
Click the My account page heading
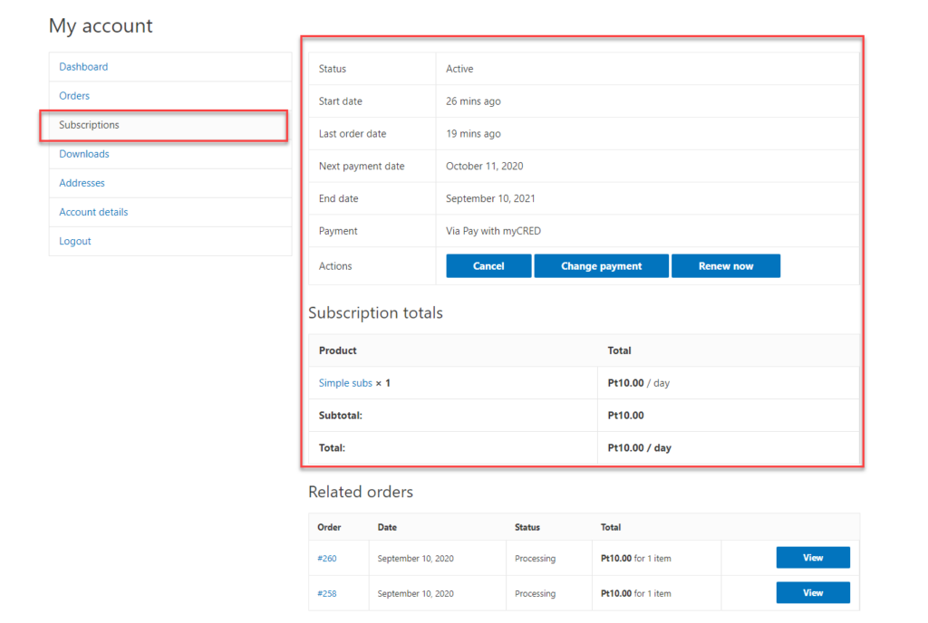pos(101,26)
